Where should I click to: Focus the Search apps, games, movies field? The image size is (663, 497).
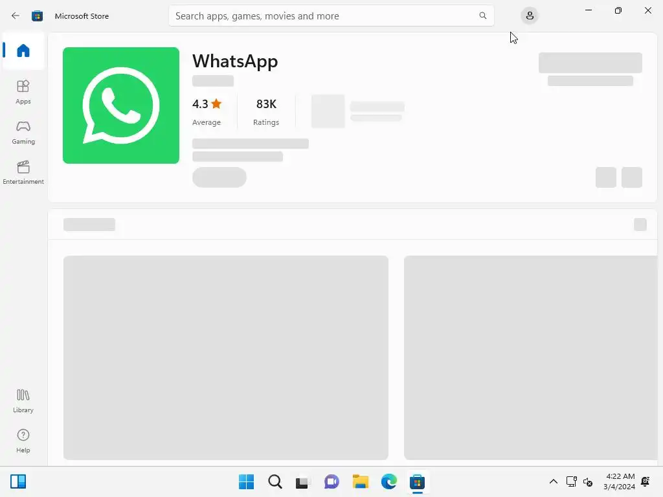pos(331,16)
